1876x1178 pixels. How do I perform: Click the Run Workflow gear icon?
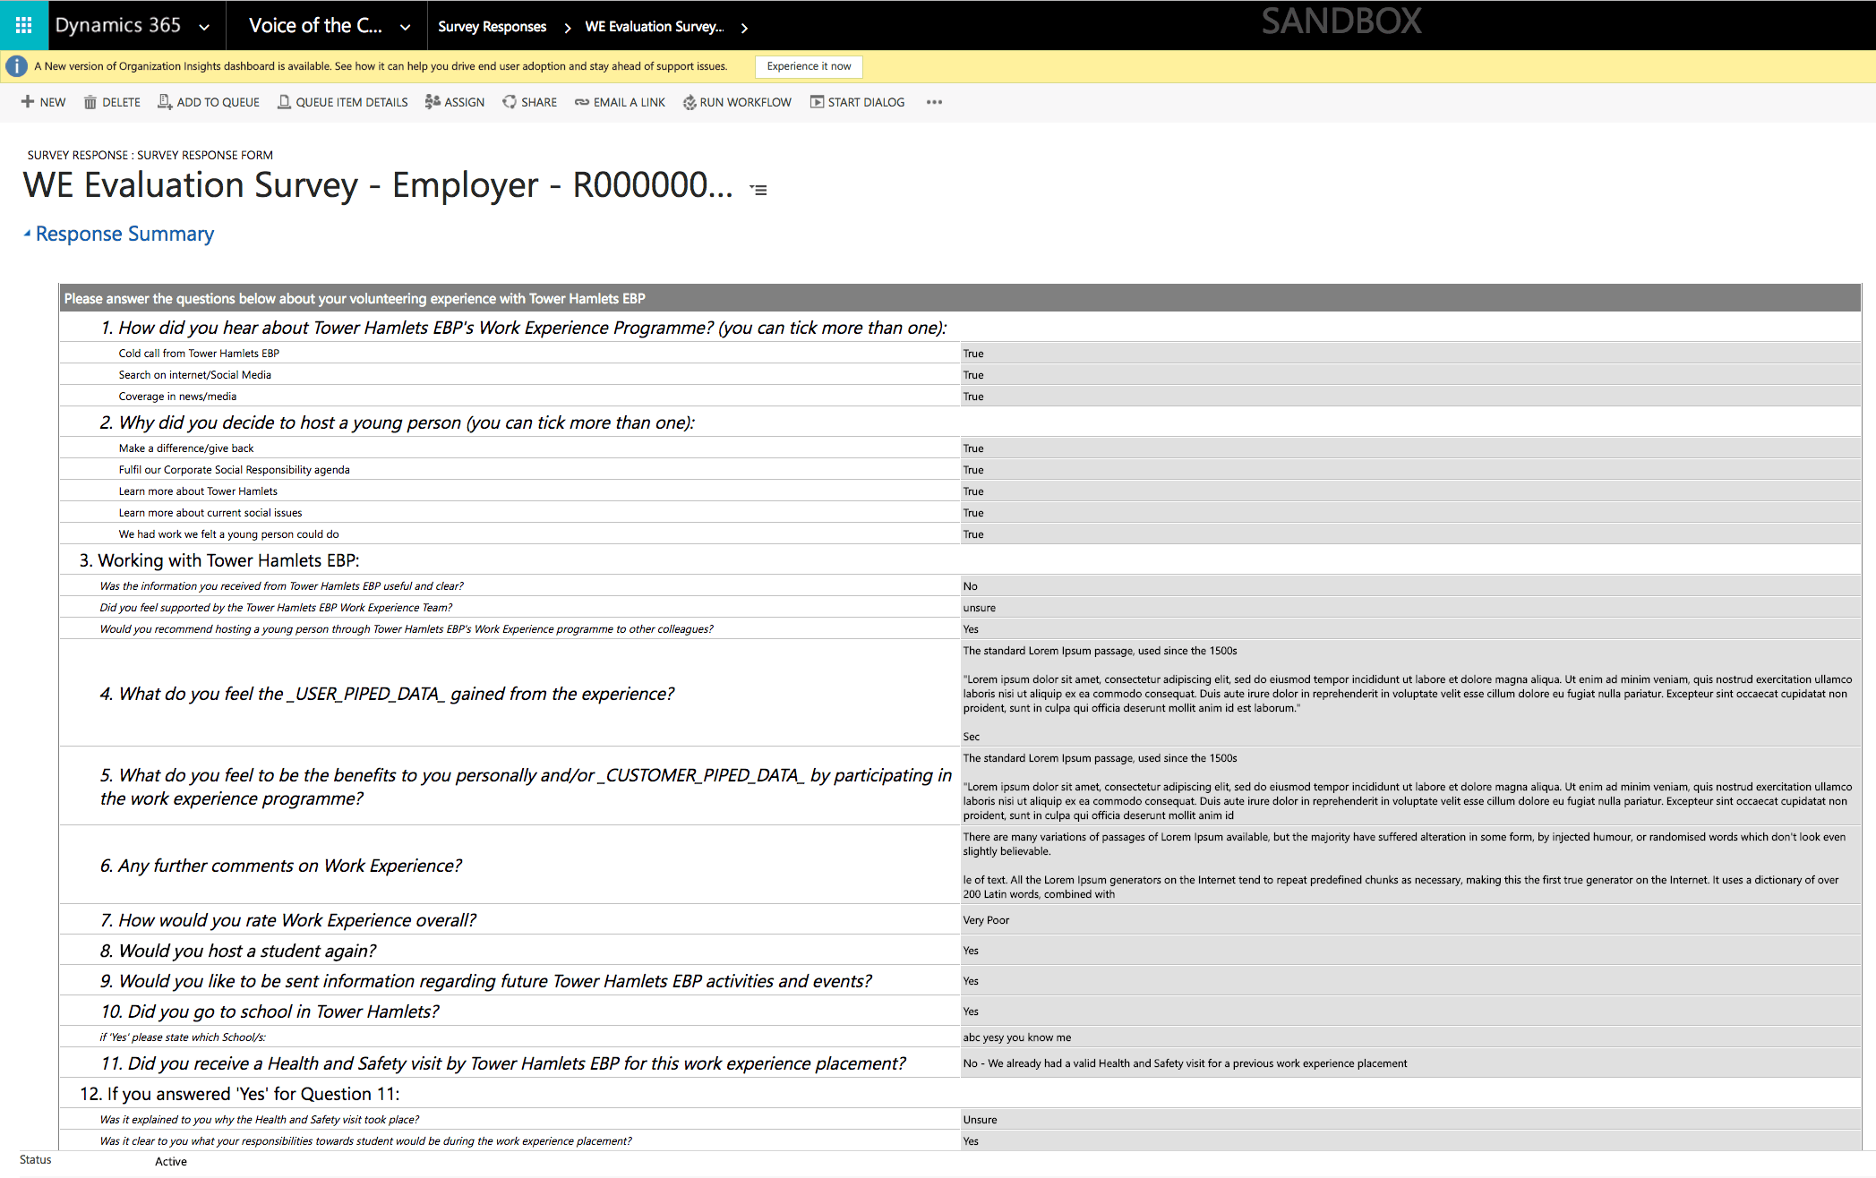pyautogui.click(x=690, y=102)
